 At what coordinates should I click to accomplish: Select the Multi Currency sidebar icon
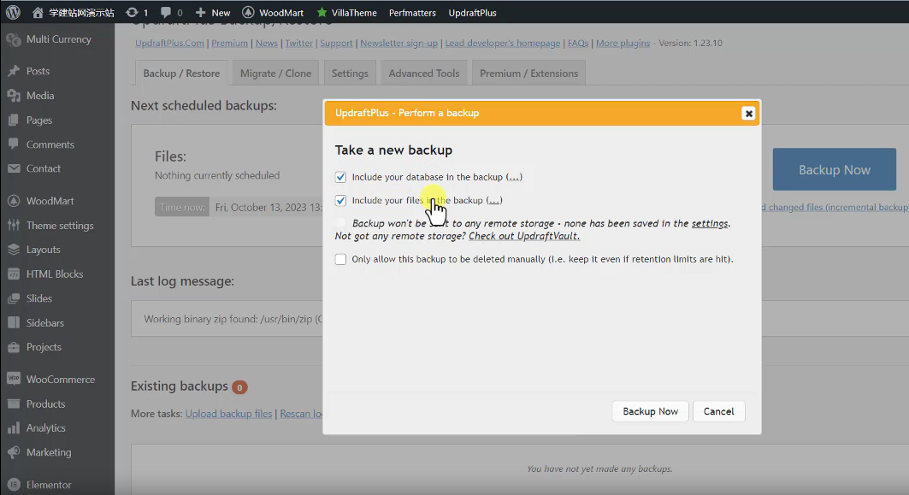pyautogui.click(x=14, y=39)
